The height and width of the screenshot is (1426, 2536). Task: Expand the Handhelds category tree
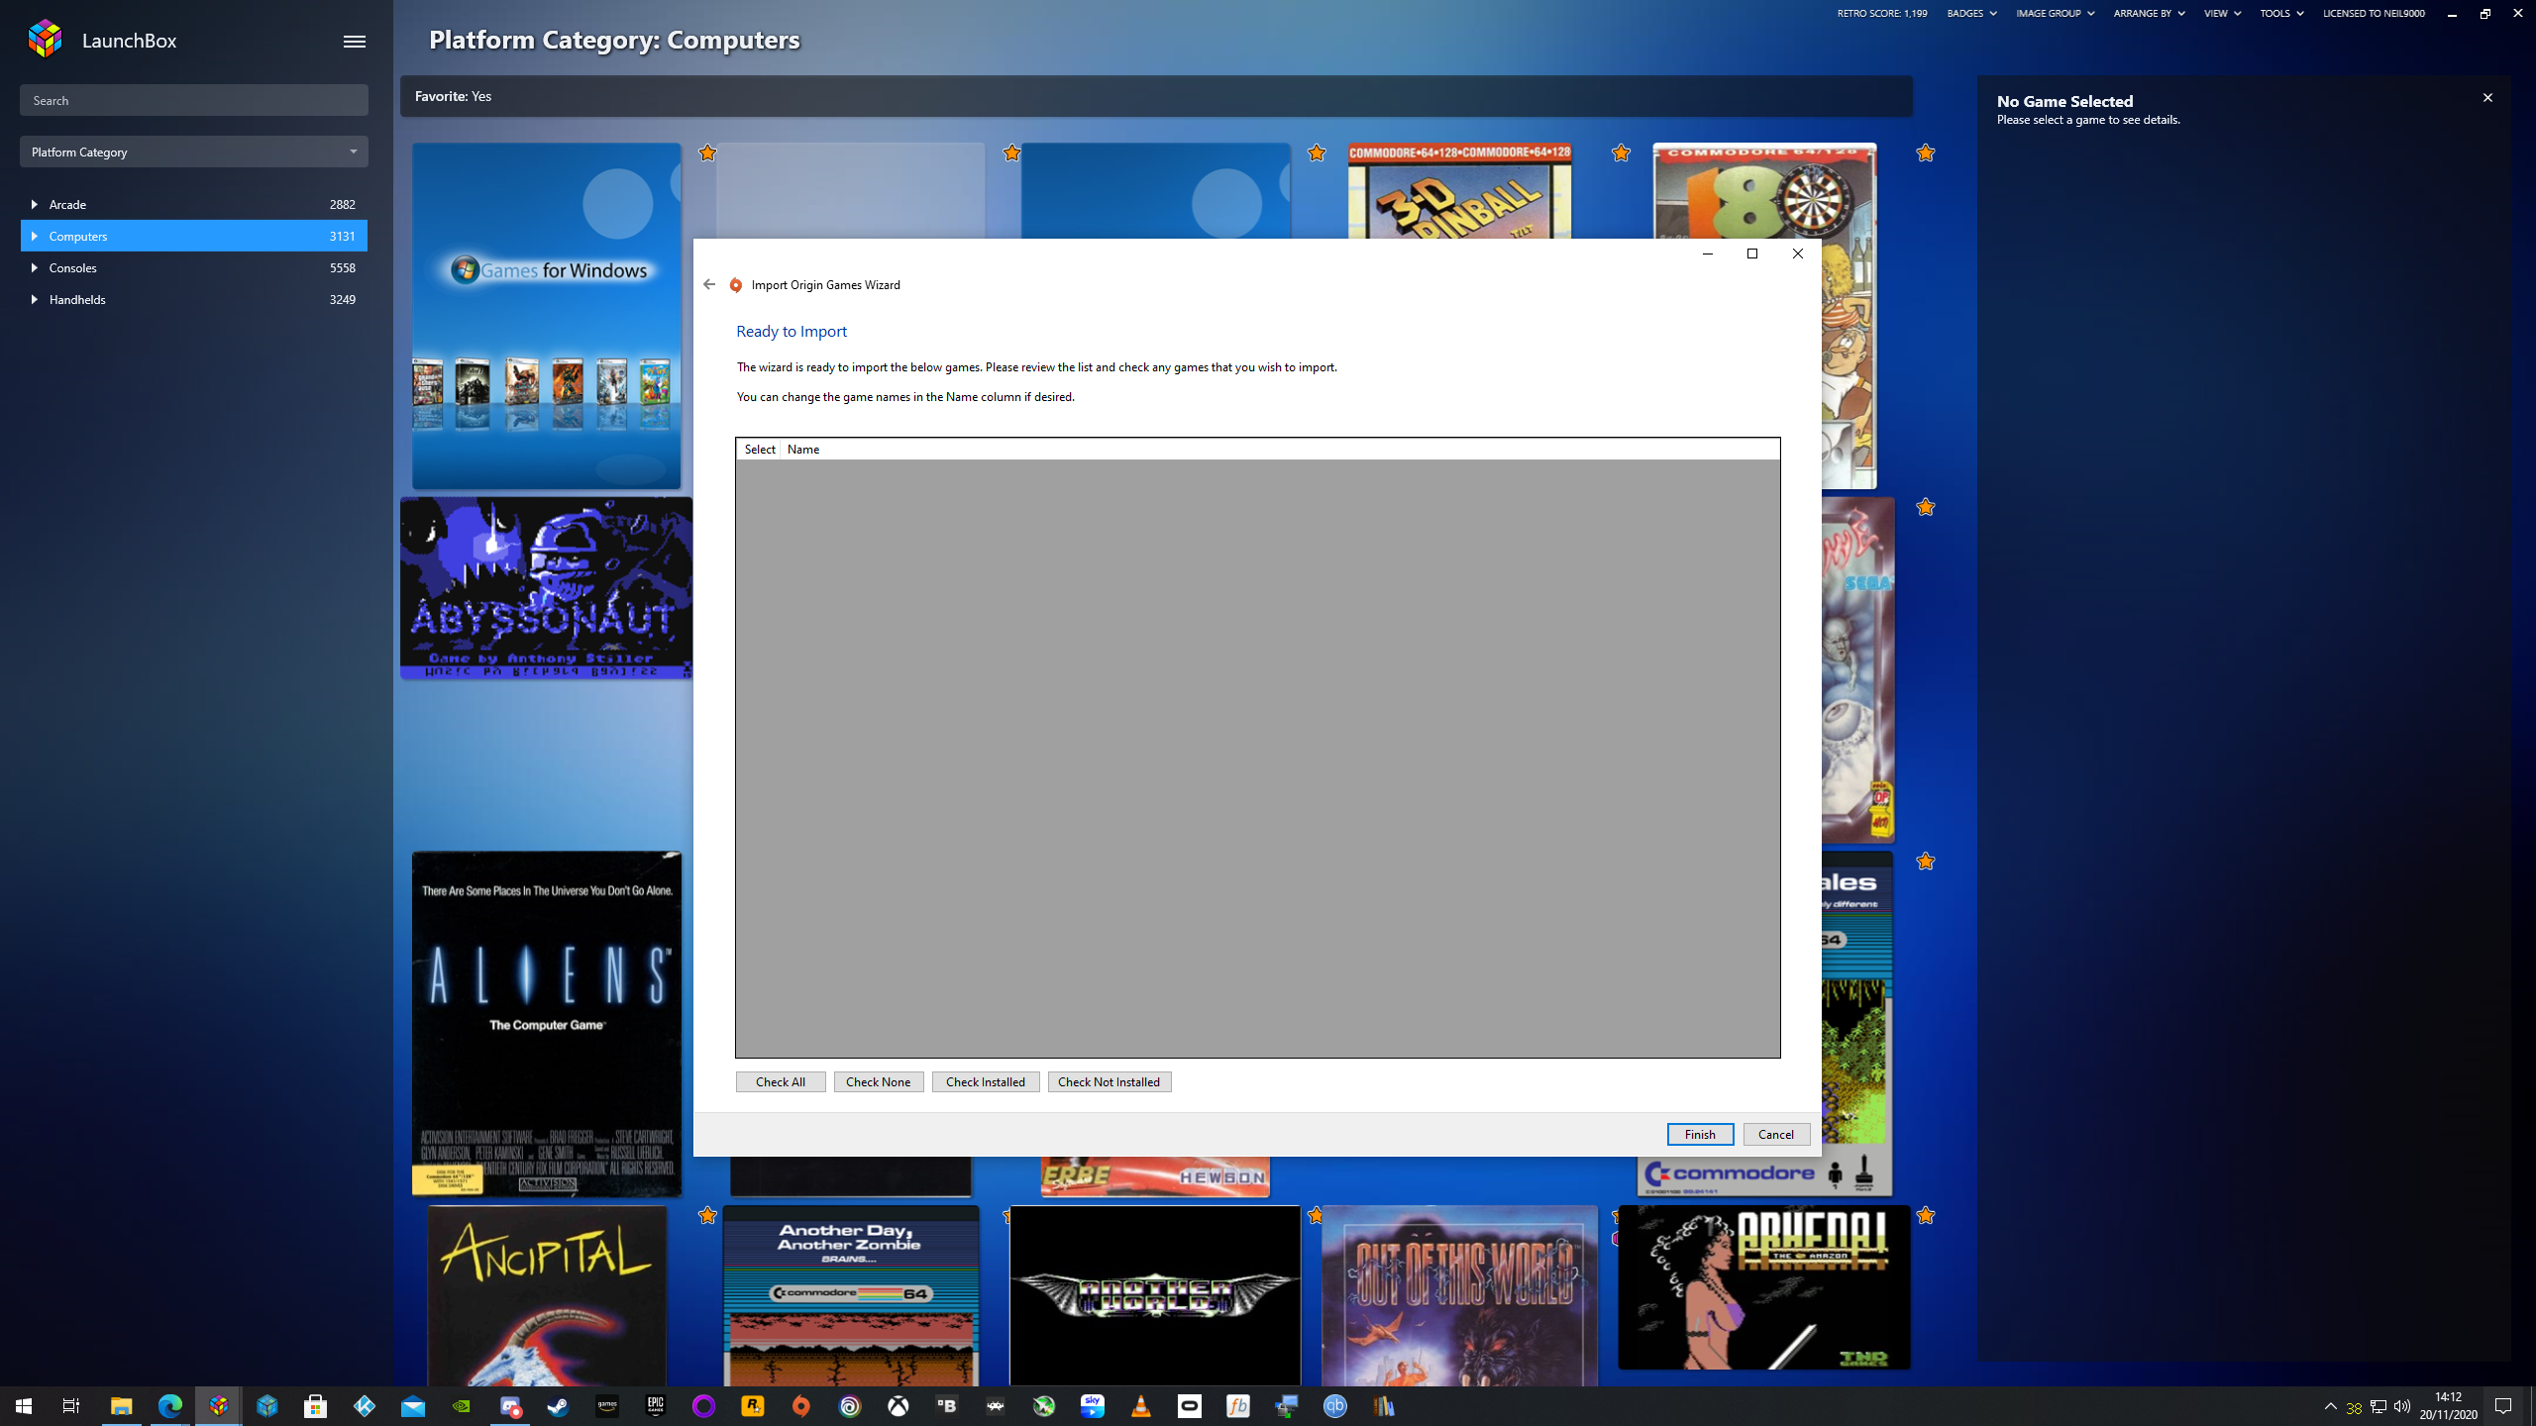[x=34, y=299]
